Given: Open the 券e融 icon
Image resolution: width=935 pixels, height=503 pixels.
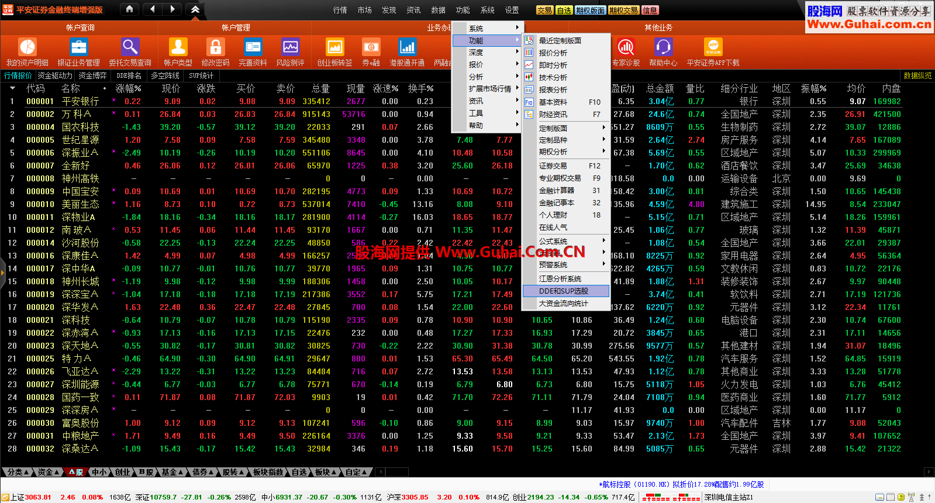Looking at the screenshot, I should click(371, 47).
